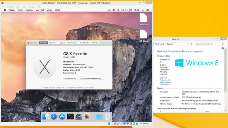Refresh the Control Panel System page
Screen dimensions: 228x128
[x=191, y=44]
